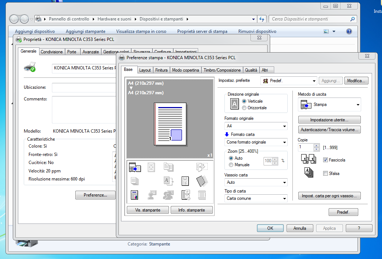The image size is (382, 259).
Task: Click the watermark page icon with W
Action: 185,181
